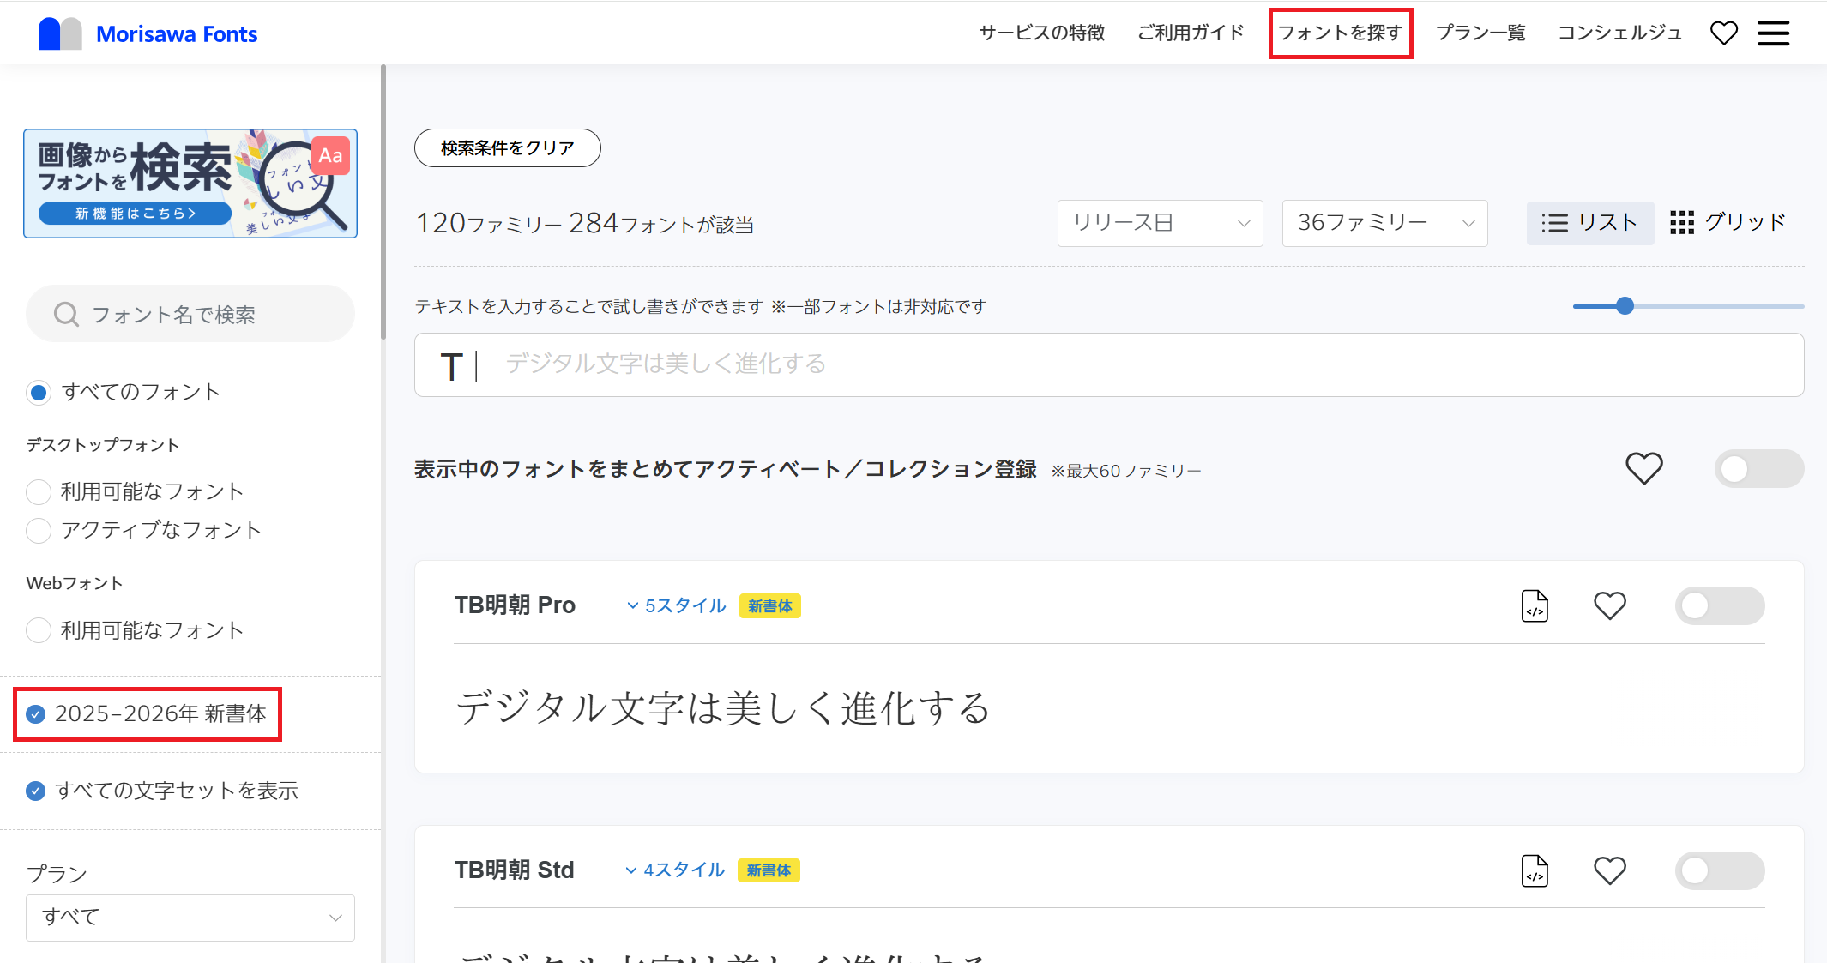Viewport: 1827px width, 963px height.
Task: Click 新書体 badge on TB明朝 Std
Action: (x=769, y=870)
